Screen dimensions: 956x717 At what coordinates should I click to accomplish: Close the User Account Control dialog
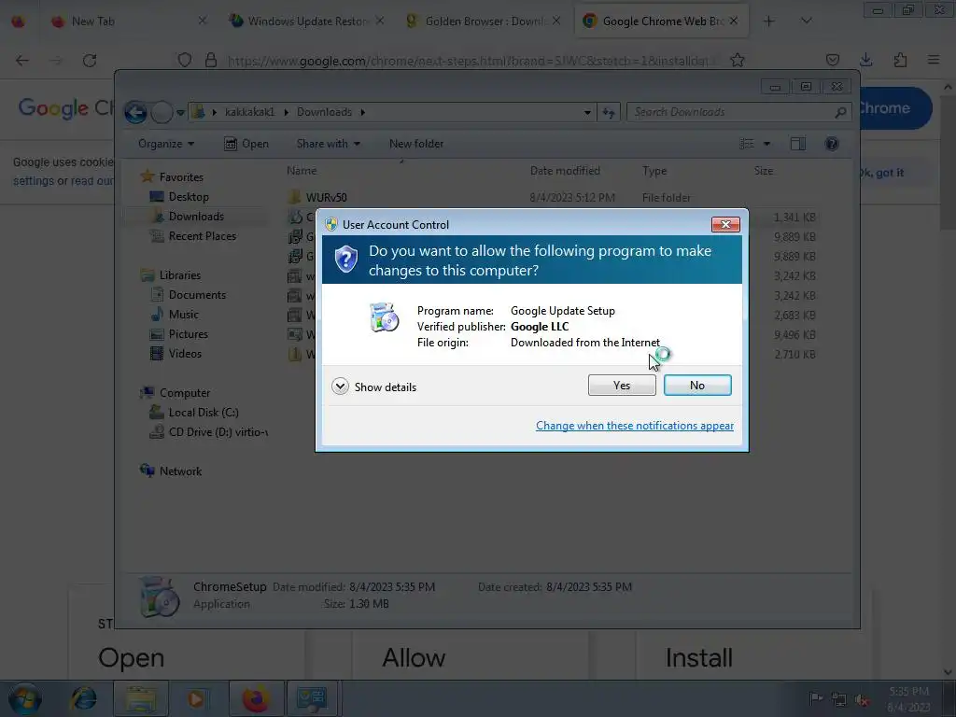click(x=724, y=224)
